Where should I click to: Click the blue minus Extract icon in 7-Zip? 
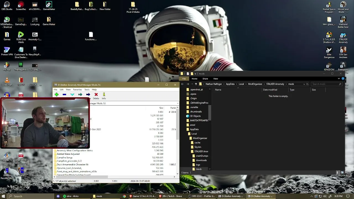tap(64, 95)
